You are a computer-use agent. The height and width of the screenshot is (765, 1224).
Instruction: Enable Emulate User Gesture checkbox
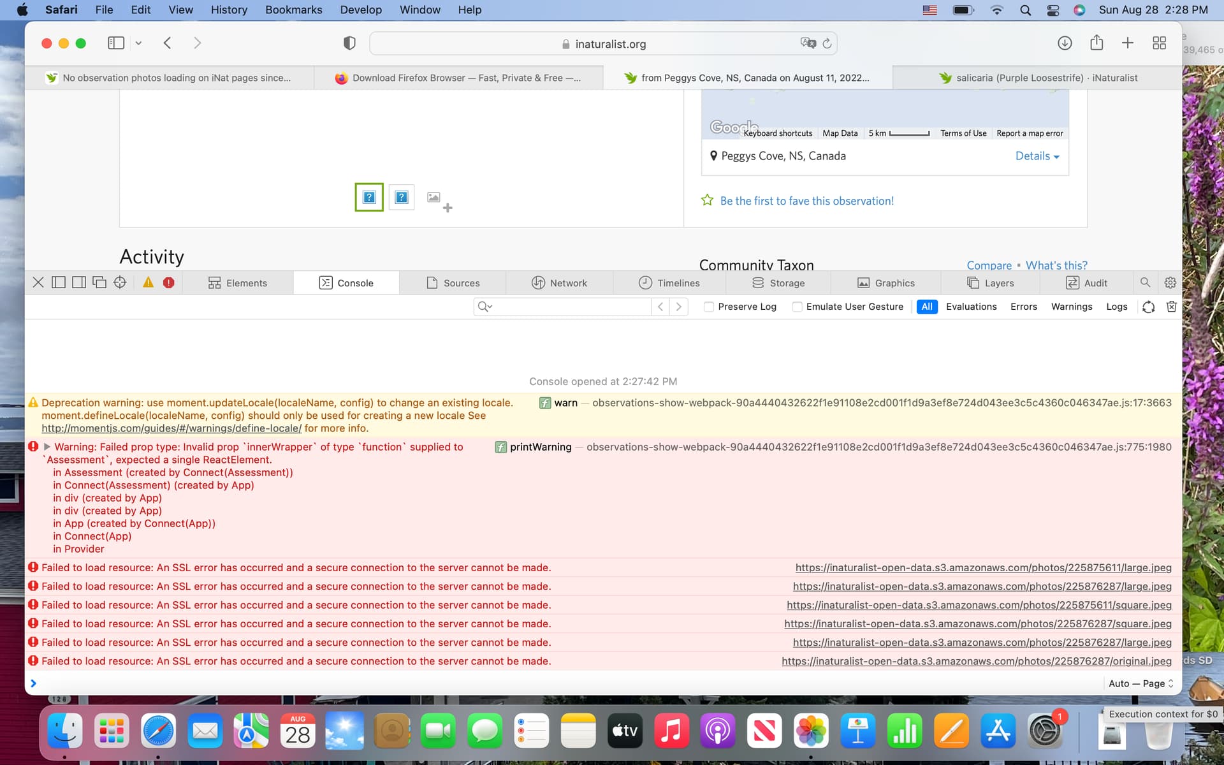[797, 307]
